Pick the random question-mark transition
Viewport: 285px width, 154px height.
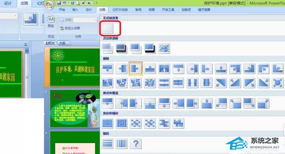coord(136,144)
